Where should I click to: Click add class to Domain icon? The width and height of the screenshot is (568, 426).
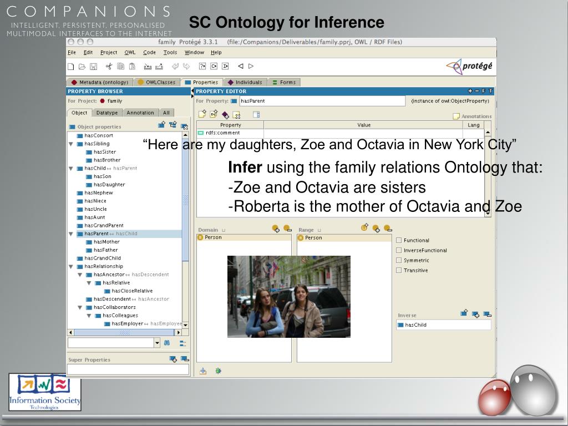pos(276,229)
